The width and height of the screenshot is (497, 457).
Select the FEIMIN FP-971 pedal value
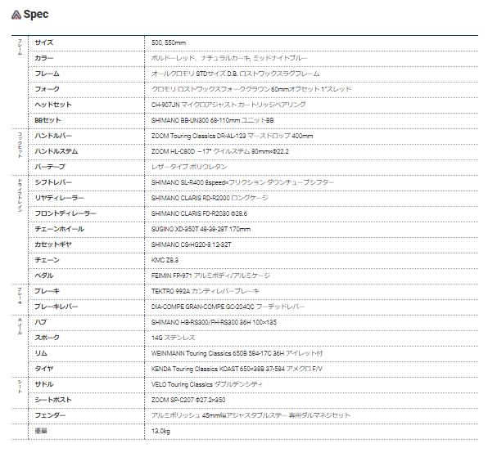(210, 276)
